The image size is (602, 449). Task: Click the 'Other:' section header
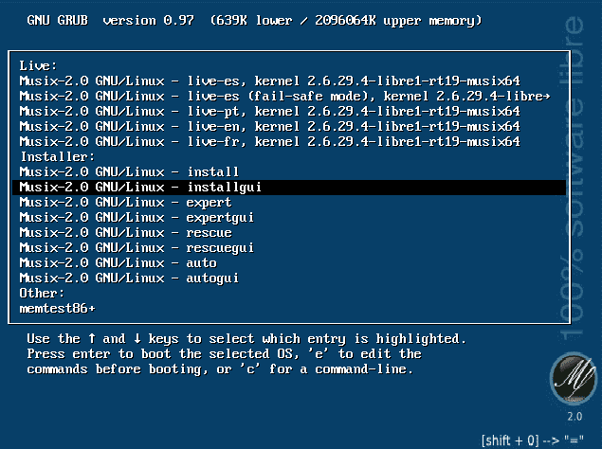tap(42, 294)
